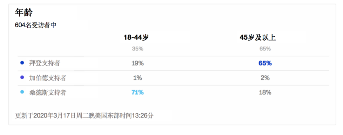Click the 18-44岁 column header
Image resolution: width=343 pixels, height=135 pixels.
pos(136,38)
